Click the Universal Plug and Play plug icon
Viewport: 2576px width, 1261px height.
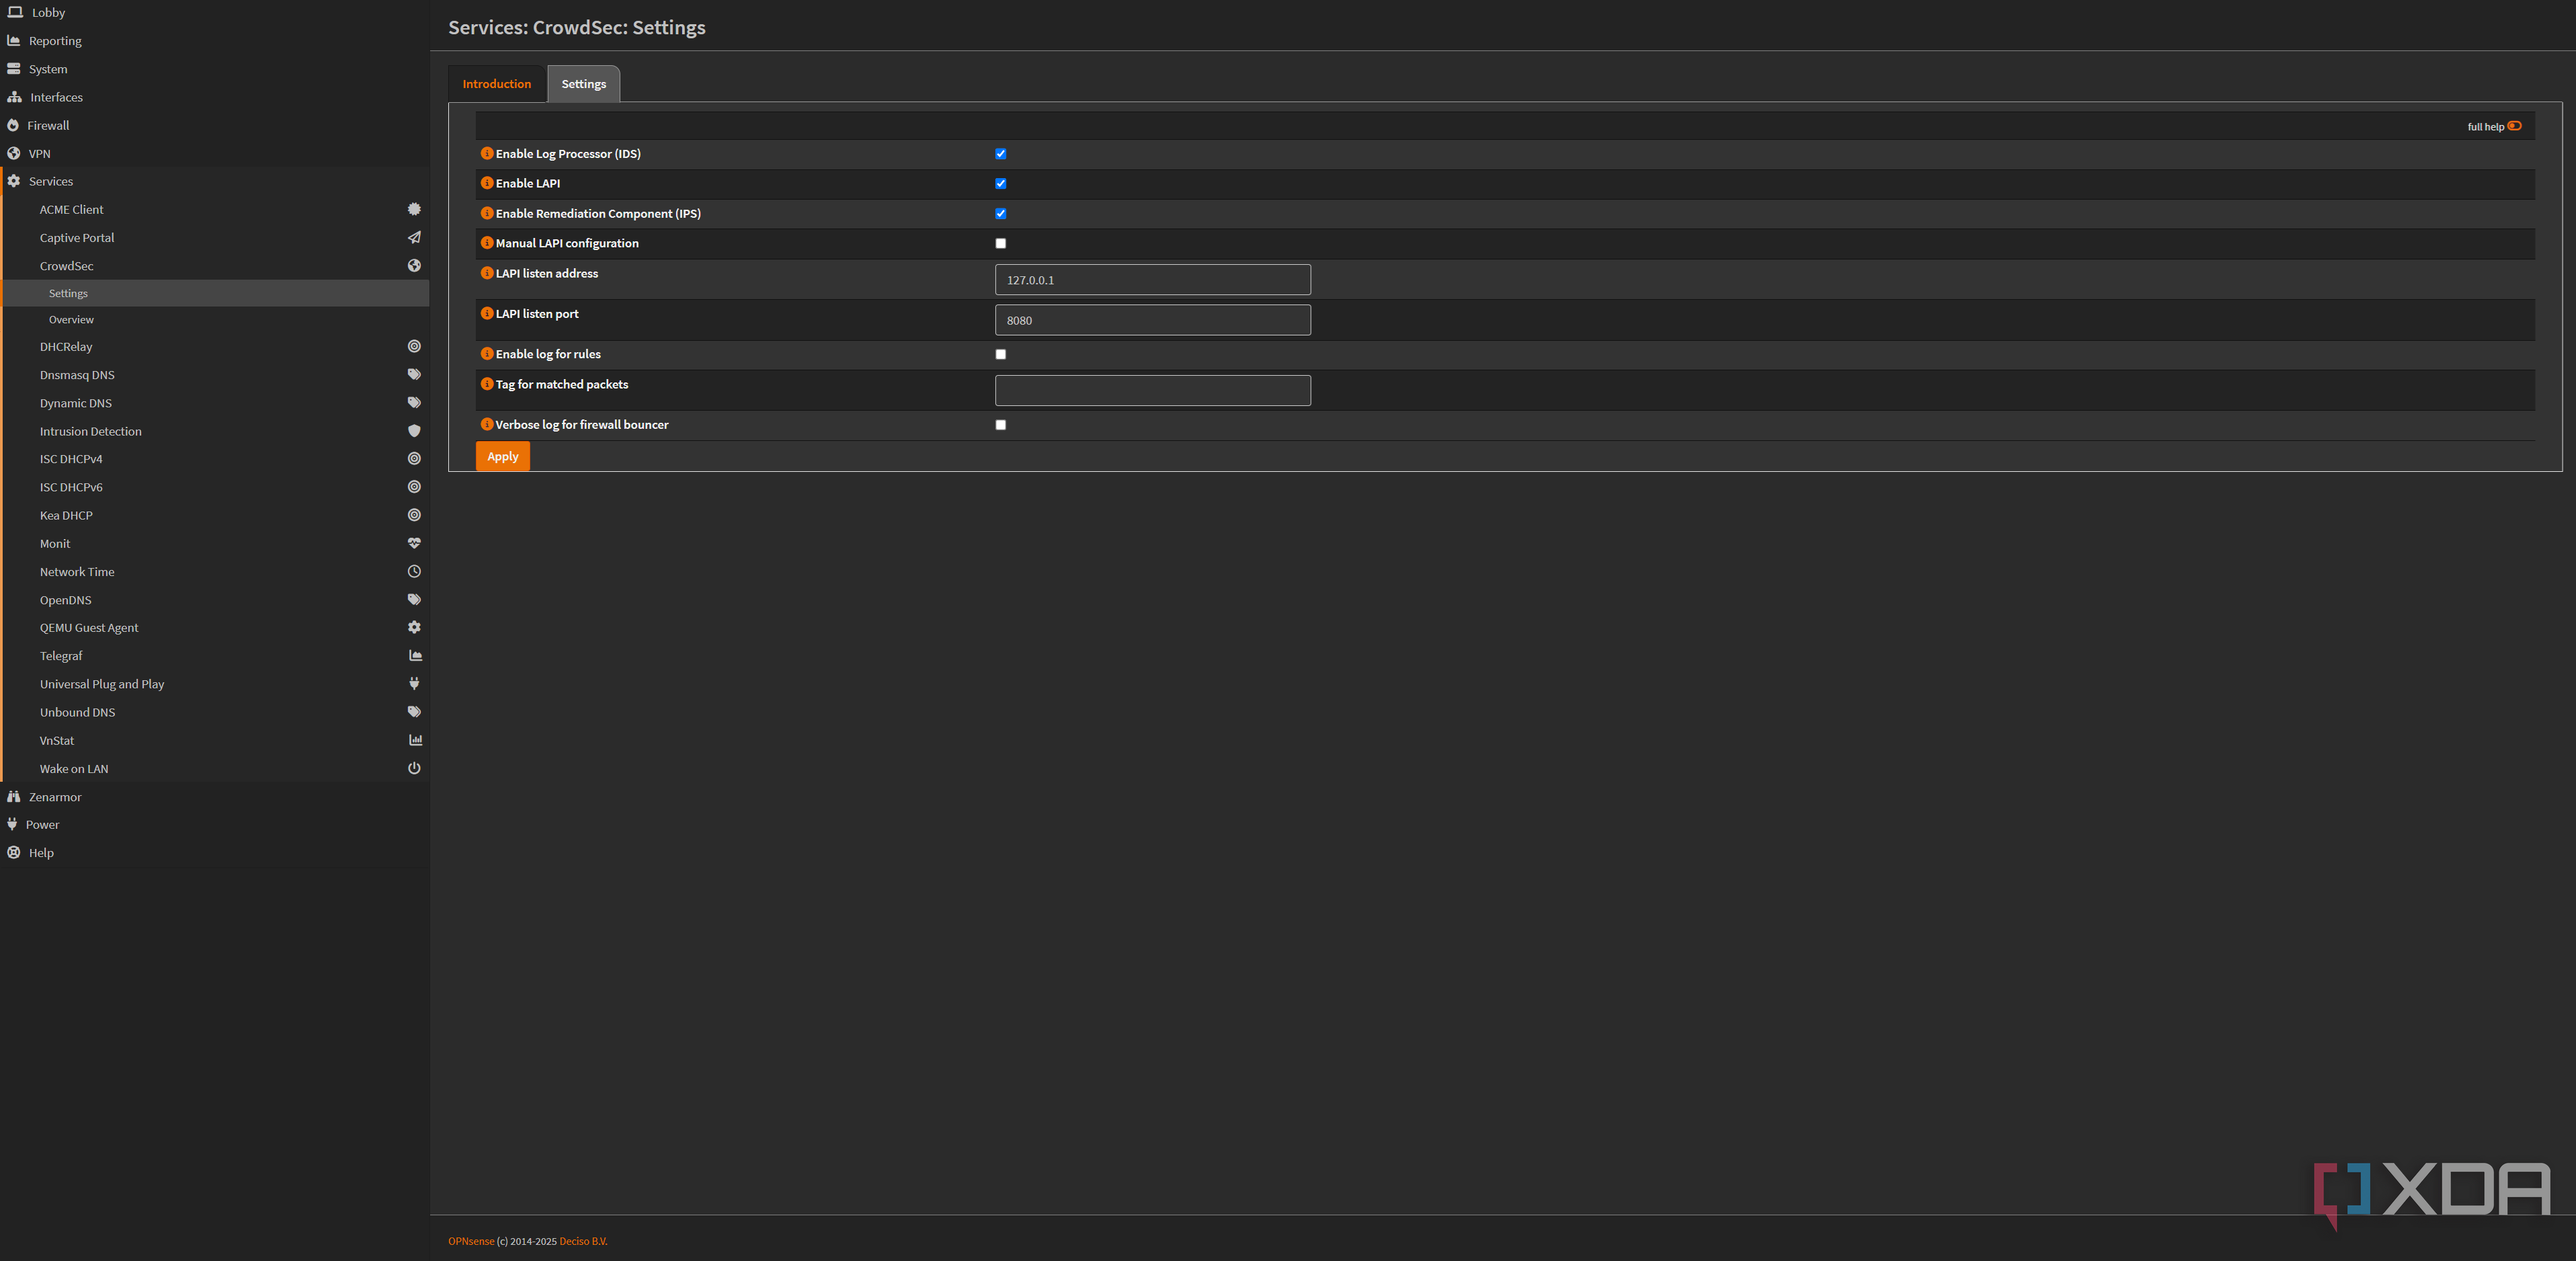[x=414, y=683]
